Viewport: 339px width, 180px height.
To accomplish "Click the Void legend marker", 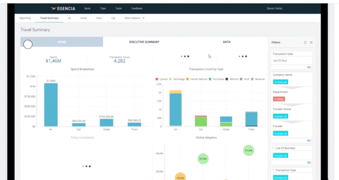I will (x=241, y=79).
